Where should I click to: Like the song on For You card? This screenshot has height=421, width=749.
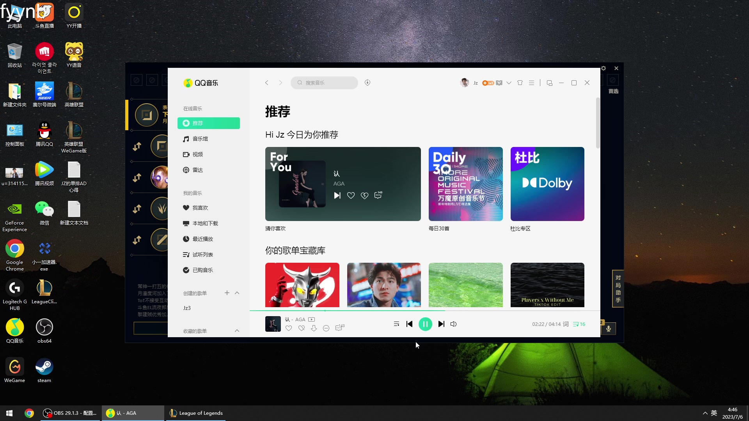coord(351,195)
